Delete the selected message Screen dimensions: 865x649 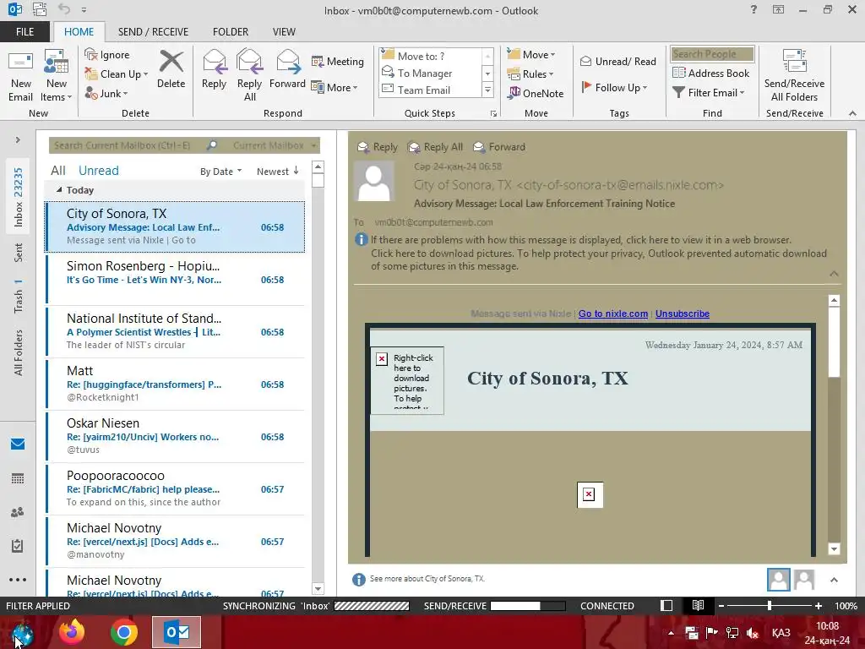click(x=171, y=69)
